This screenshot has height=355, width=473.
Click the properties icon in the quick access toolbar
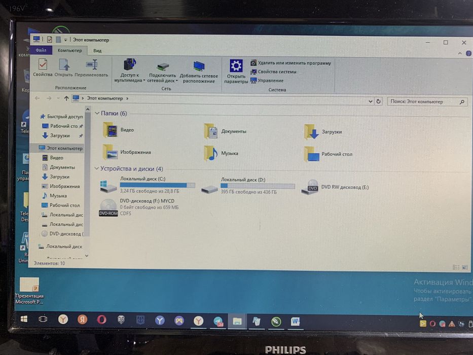50,39
